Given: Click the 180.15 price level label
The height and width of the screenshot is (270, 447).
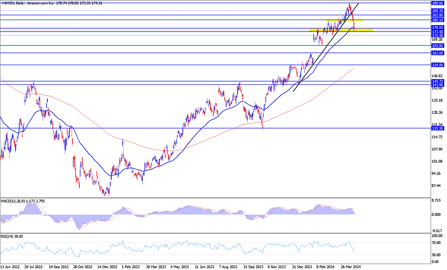Looking at the screenshot, I should click(437, 20).
